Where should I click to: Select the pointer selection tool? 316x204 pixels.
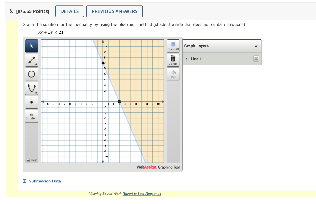pos(31,46)
